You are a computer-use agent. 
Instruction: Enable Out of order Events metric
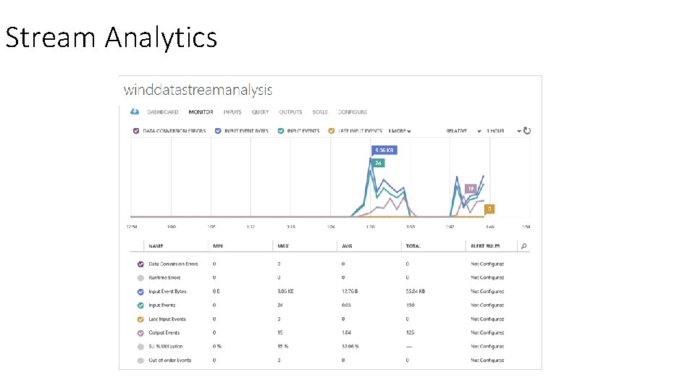click(140, 361)
